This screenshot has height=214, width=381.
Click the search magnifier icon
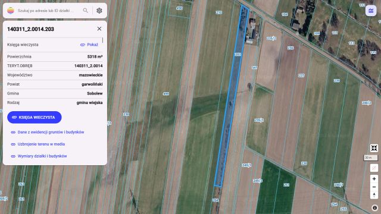coord(85,11)
